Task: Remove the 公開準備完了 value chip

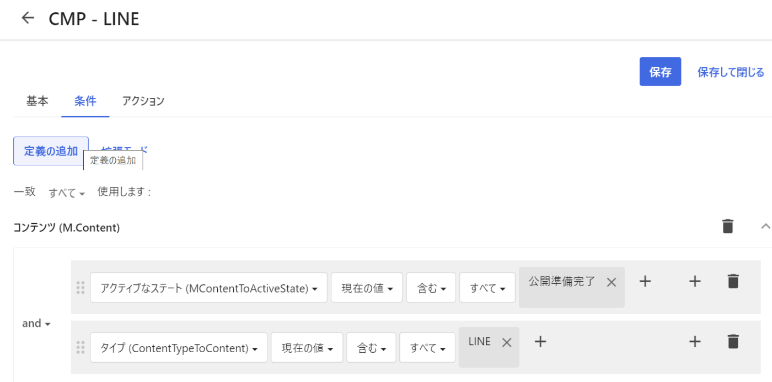Action: pos(611,282)
